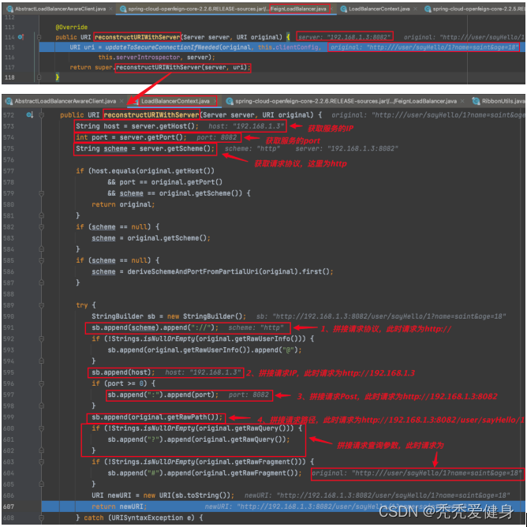The image size is (527, 527).
Task: Switch to FeignLoadBalancer.java sources tab in lower editor
Action: pos(346,101)
